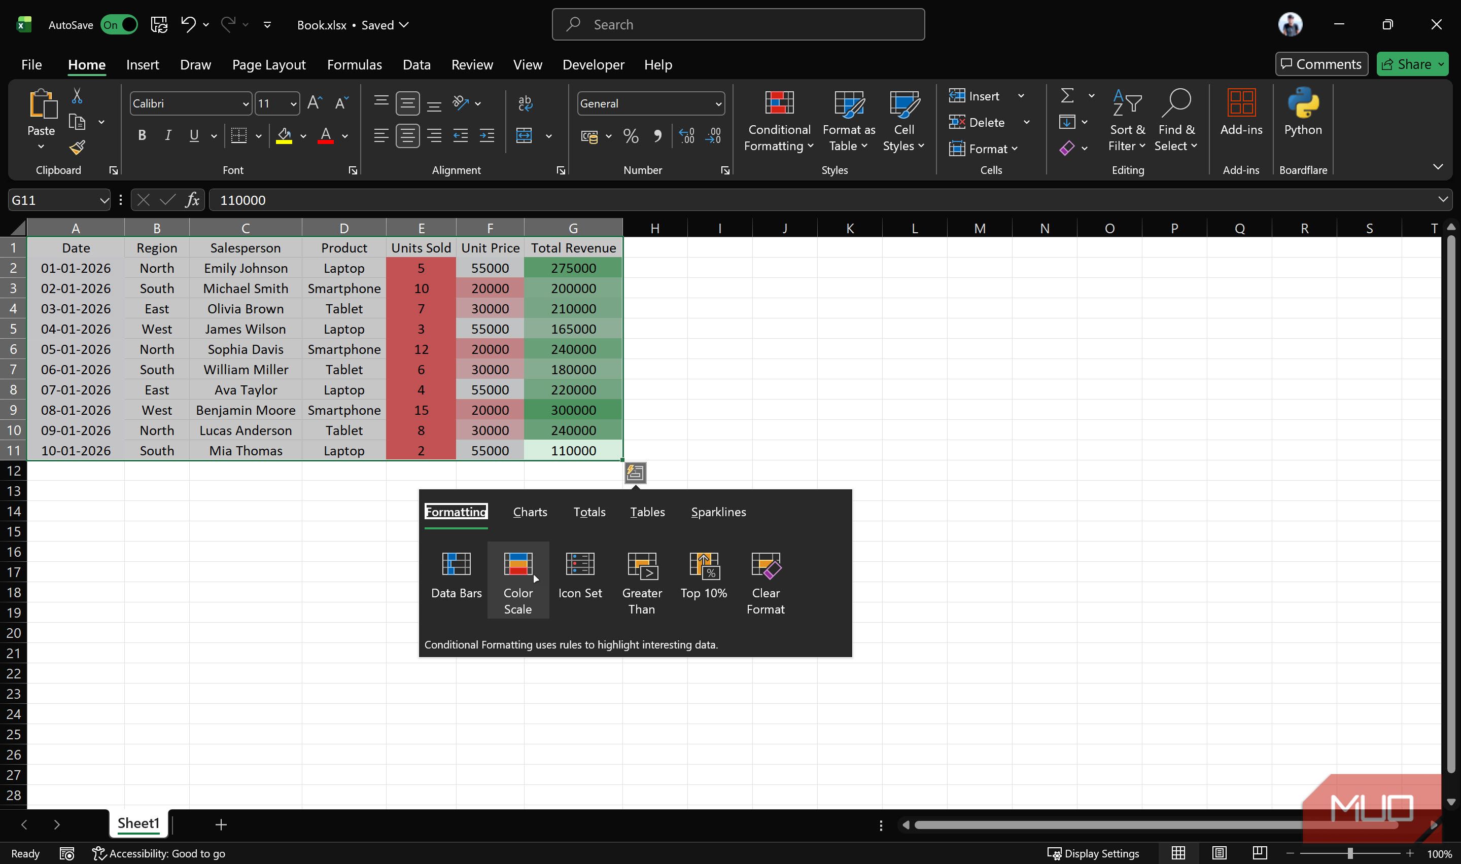Toggle Align Left alignment
Screen dimensions: 1461x864
tap(381, 136)
